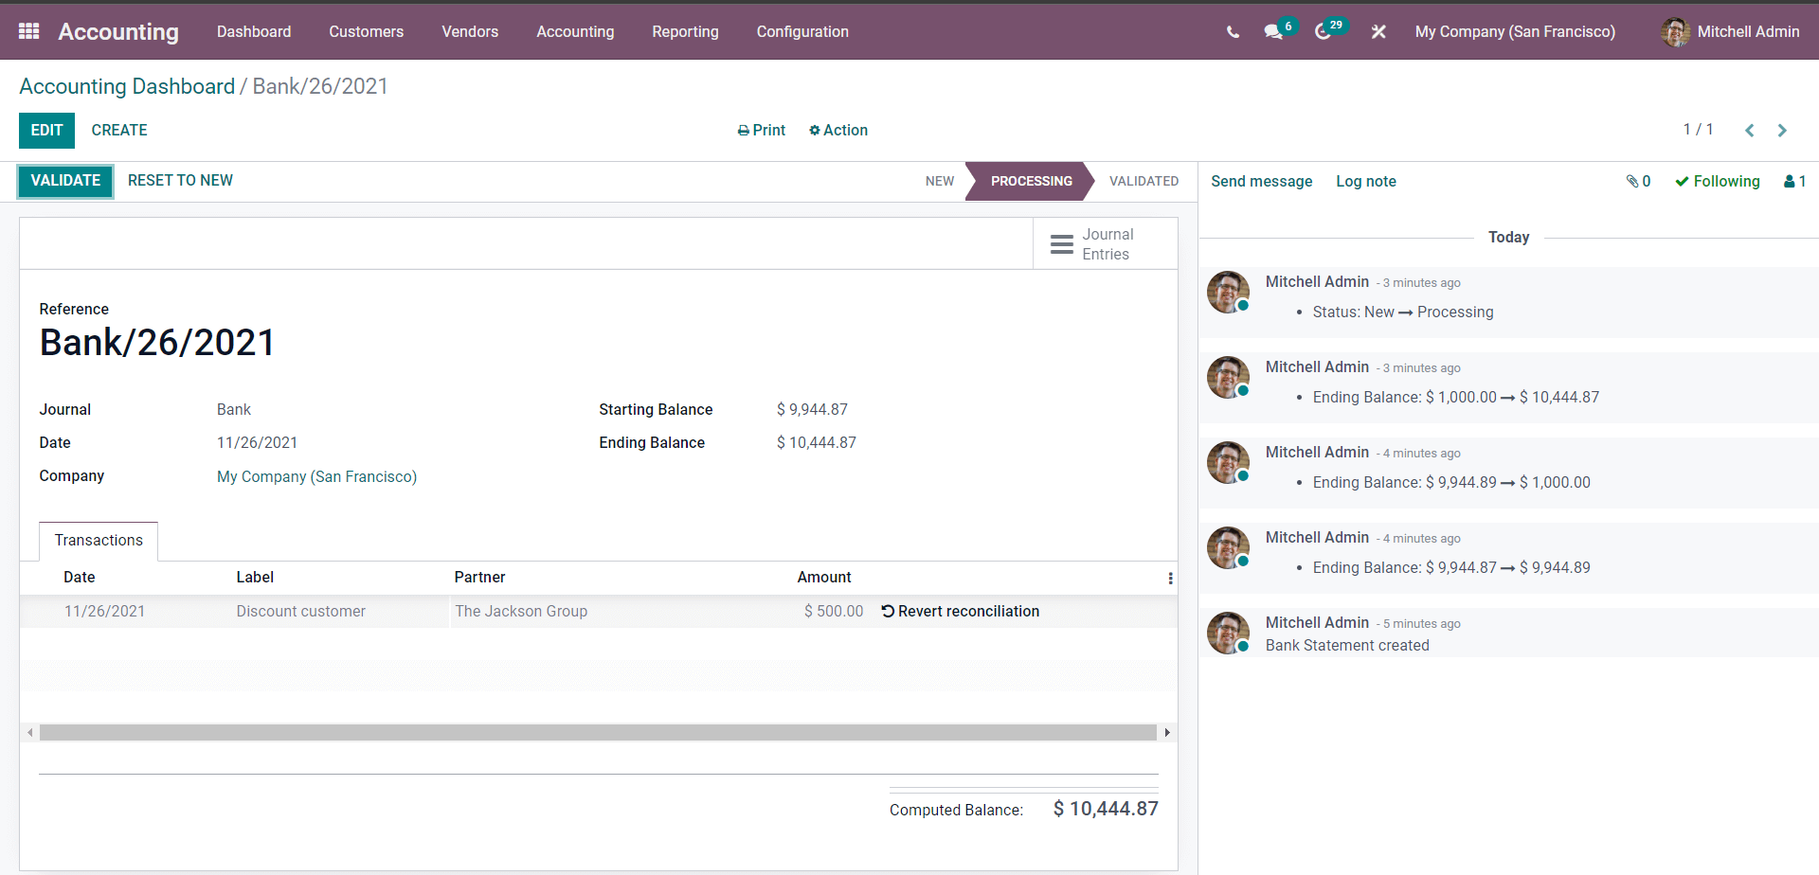
Task: Open Mitchell Admin user menu
Action: click(1730, 31)
